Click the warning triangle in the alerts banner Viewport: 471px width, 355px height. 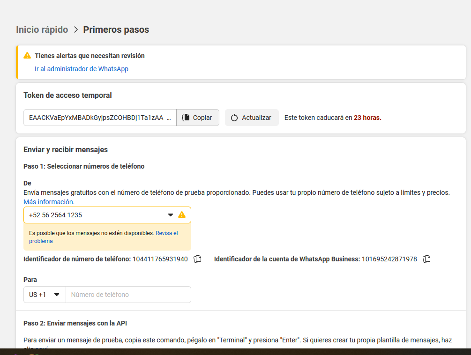[27, 56]
